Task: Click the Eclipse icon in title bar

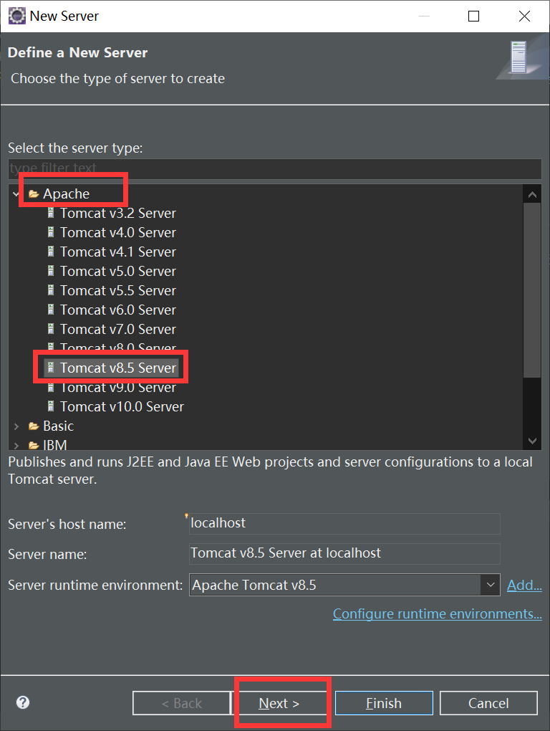Action: 17,16
